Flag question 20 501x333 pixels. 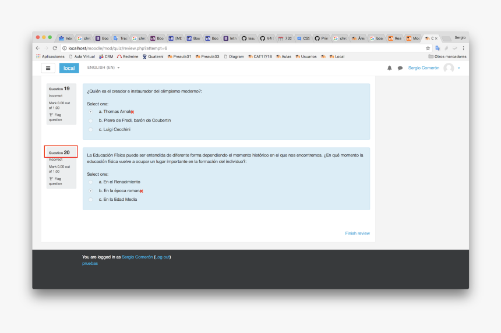coord(55,181)
